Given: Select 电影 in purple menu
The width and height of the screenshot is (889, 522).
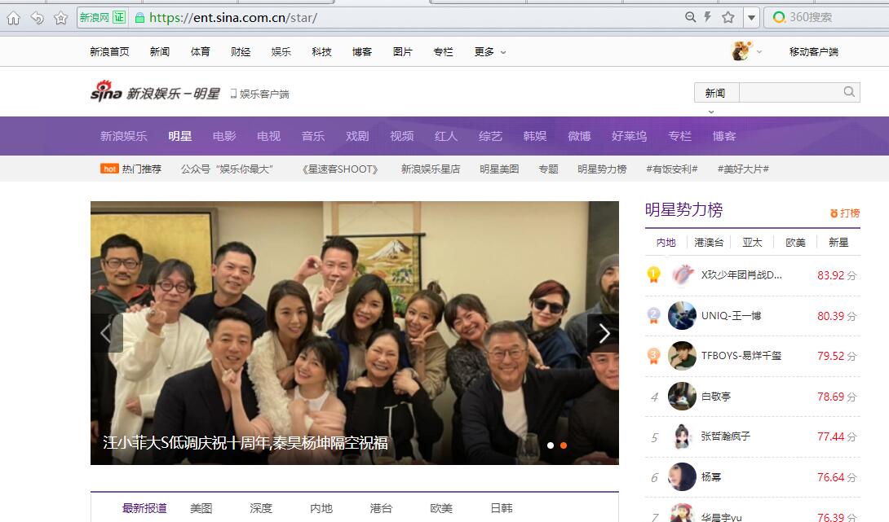Looking at the screenshot, I should tap(224, 136).
